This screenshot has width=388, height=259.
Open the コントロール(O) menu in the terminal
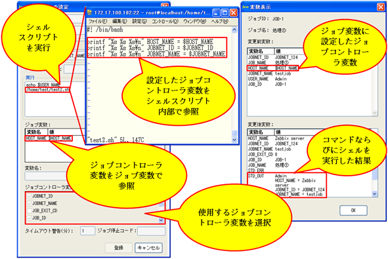[165, 21]
